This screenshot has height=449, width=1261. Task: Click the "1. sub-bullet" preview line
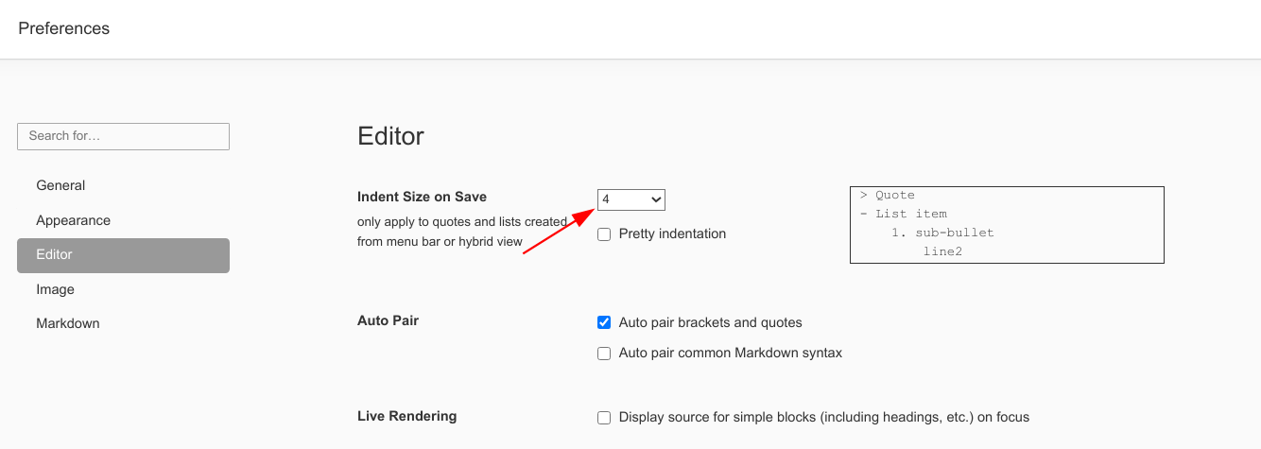[x=942, y=233]
